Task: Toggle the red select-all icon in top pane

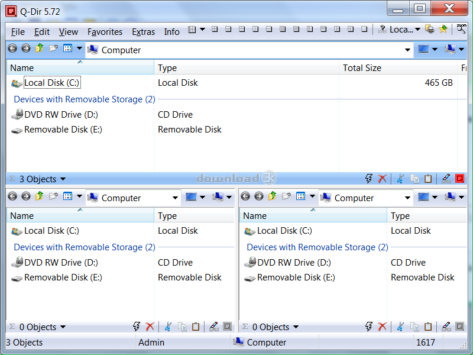Action: 459,179
